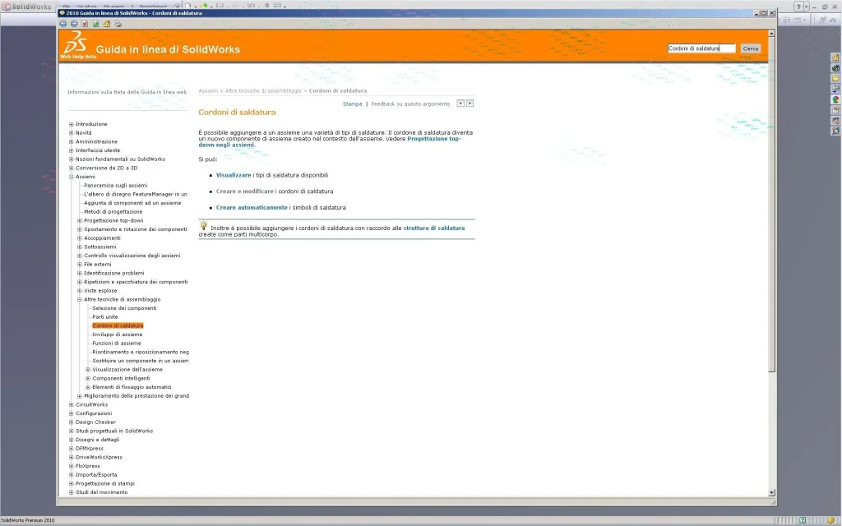Expand the CircuitWorks tree node
Image resolution: width=842 pixels, height=526 pixels.
point(71,404)
